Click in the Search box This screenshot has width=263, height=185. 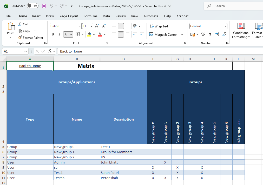click(x=234, y=6)
